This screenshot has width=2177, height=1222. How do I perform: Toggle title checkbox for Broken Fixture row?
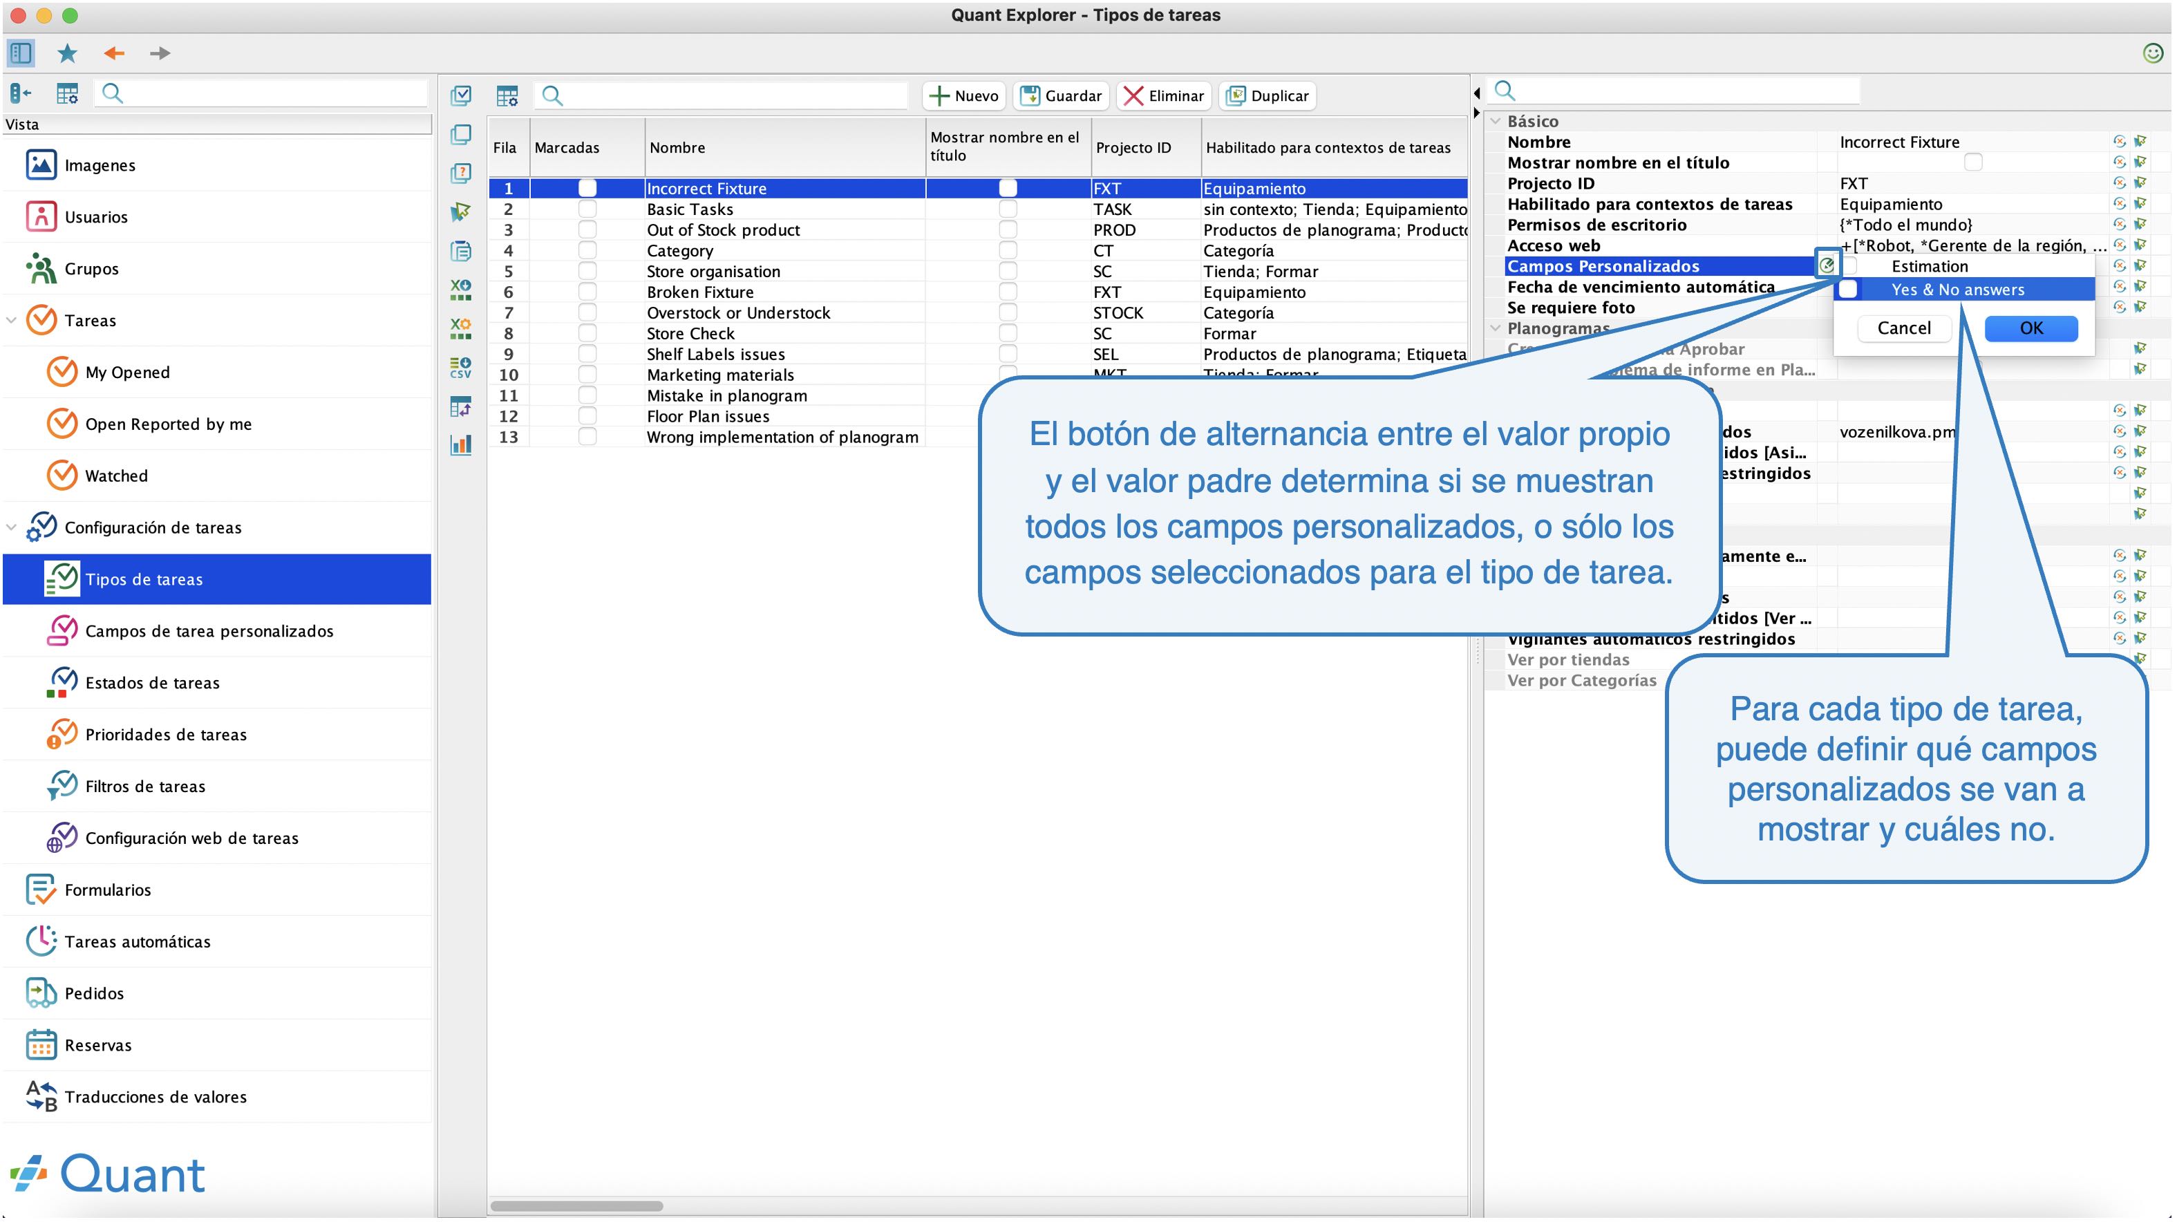(1008, 292)
